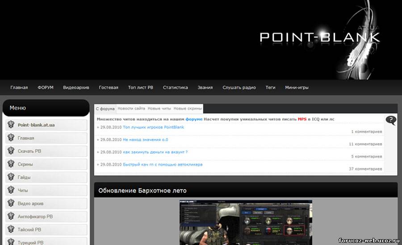Screen dimensions: 402x245
Task: Click the help question-mark speech bubble icon
Action: 391,120
